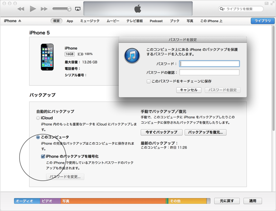Start playback with the play button
Image resolution: width=276 pixels, height=211 pixels.
click(33, 9)
